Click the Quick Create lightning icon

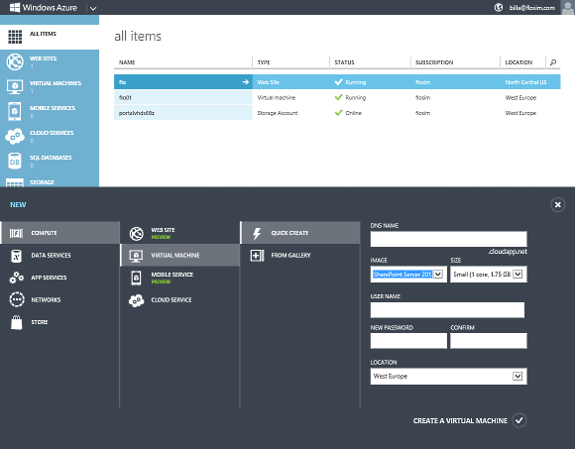click(257, 233)
